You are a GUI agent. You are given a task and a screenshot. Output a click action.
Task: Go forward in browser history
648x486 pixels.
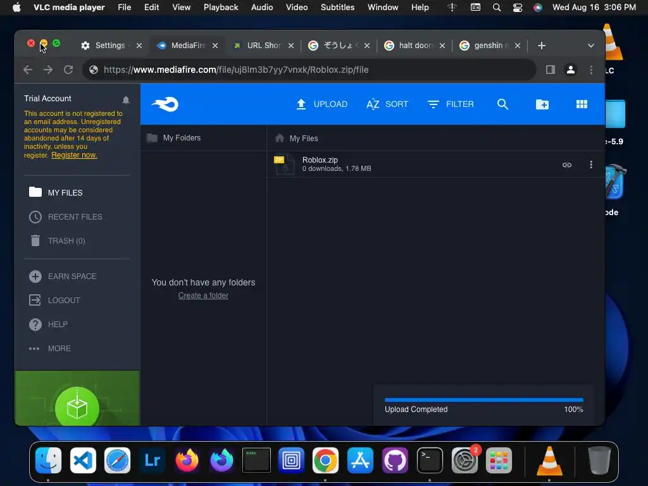pyautogui.click(x=48, y=70)
